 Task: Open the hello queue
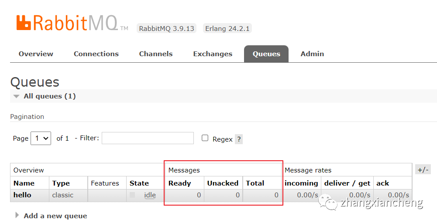coord(22,195)
